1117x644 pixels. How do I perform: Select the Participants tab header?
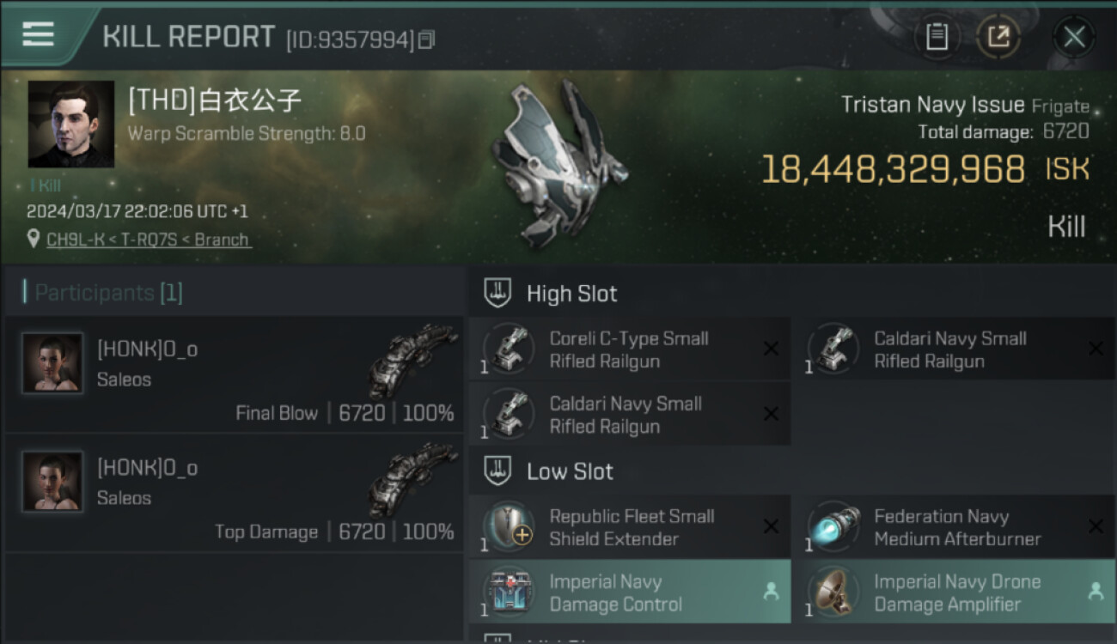click(103, 293)
